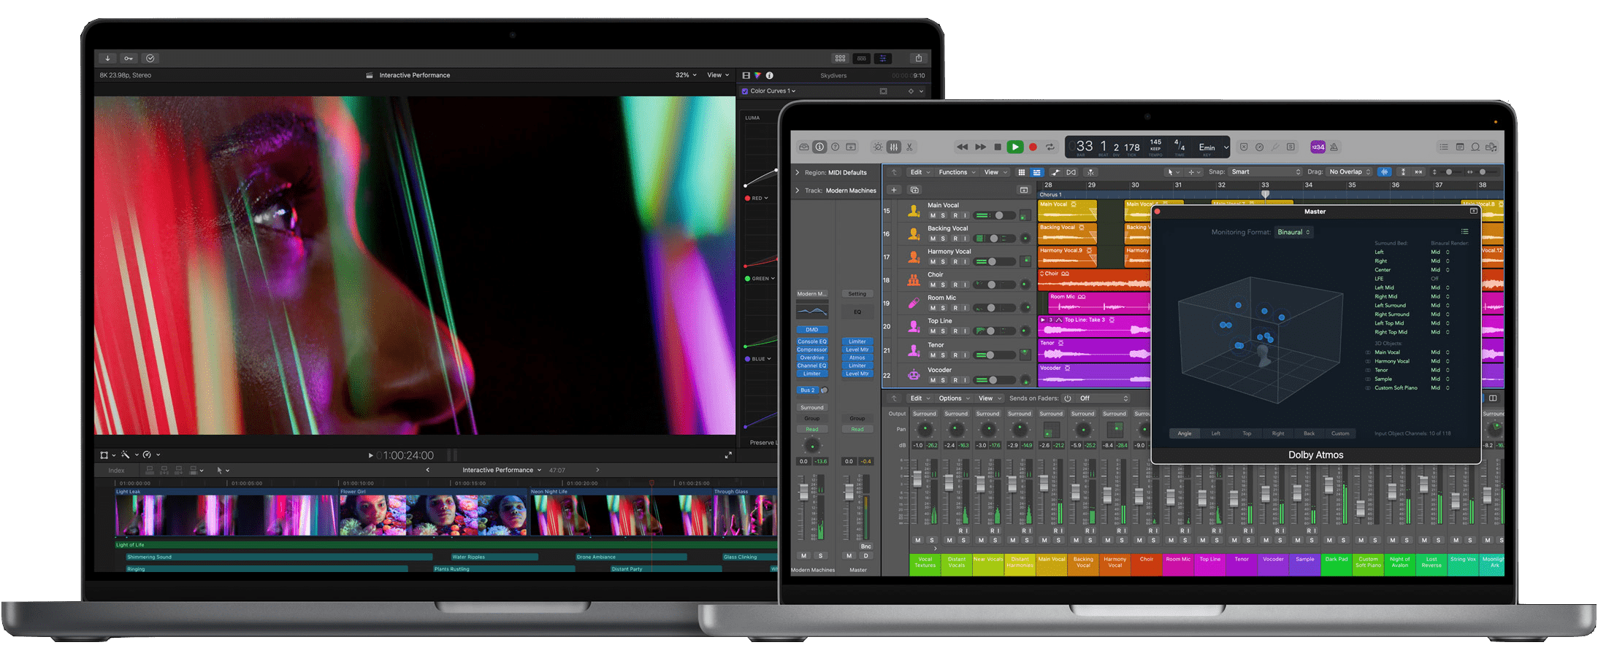1598x645 pixels.
Task: Open the key signature Emin dropdown
Action: point(1213,147)
